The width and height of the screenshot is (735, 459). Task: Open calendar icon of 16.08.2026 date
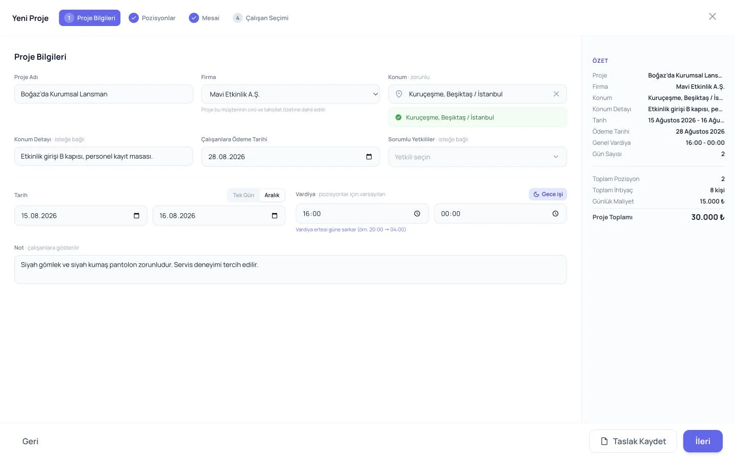pos(275,216)
